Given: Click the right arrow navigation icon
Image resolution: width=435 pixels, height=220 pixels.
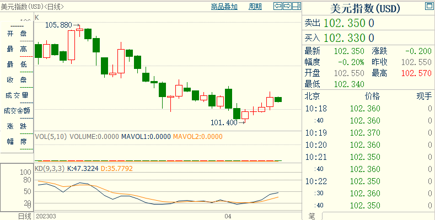Looking at the screenshot, I should 287,6.
